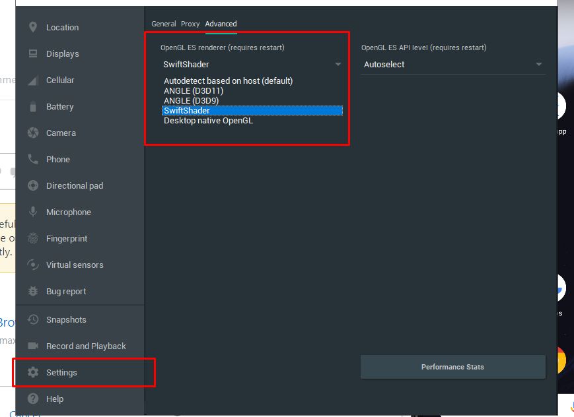Switch to the Proxy tab
This screenshot has height=417, width=574.
[190, 24]
